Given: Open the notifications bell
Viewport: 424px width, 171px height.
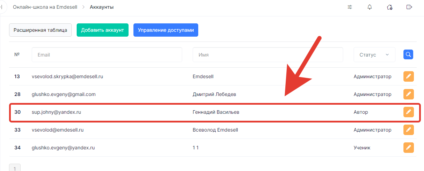Looking at the screenshot, I should click(x=370, y=7).
